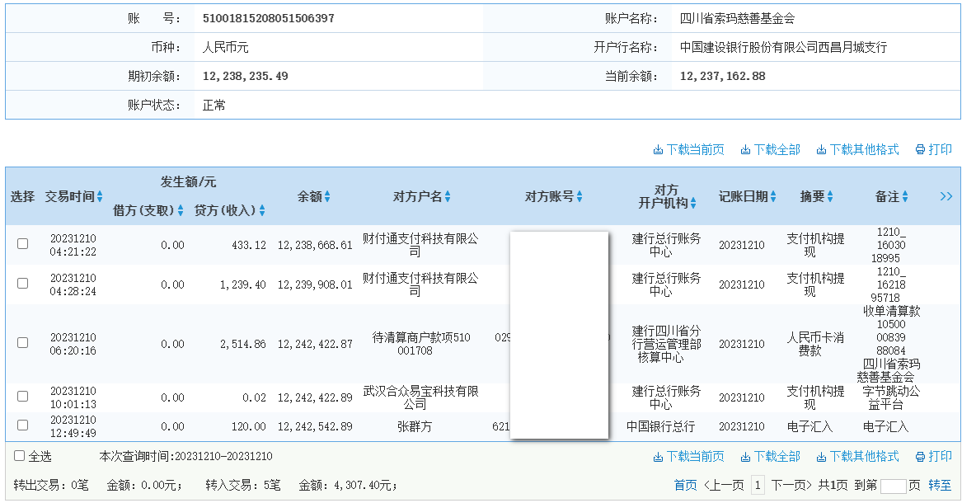Click current balance 12,237,162.88
This screenshot has width=962, height=503.
(723, 76)
